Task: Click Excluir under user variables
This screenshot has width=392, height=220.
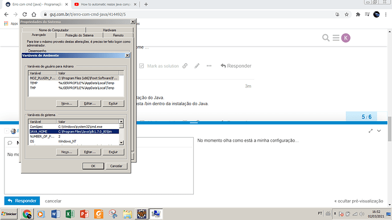Action: click(x=113, y=103)
